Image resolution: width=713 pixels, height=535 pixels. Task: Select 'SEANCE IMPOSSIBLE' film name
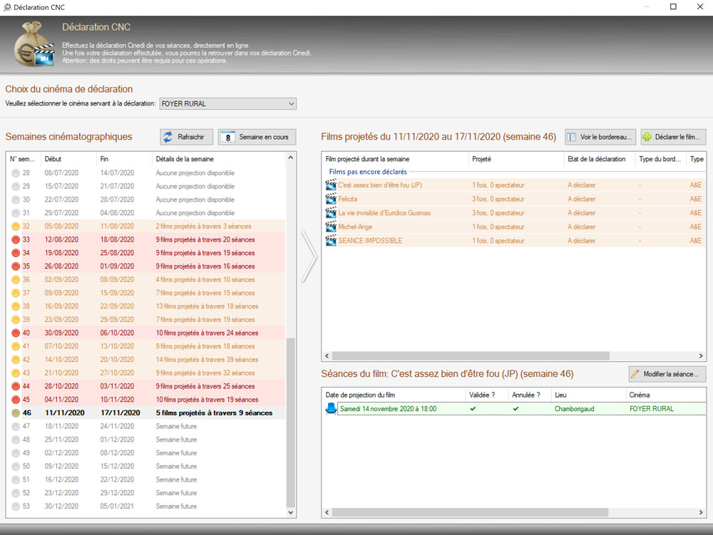coord(370,241)
